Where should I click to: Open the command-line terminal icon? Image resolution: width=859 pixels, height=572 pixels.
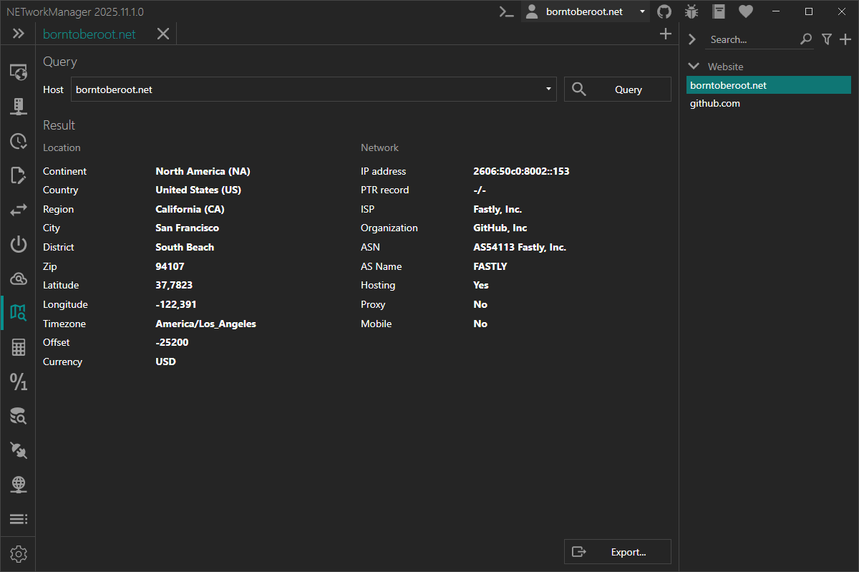(x=507, y=11)
